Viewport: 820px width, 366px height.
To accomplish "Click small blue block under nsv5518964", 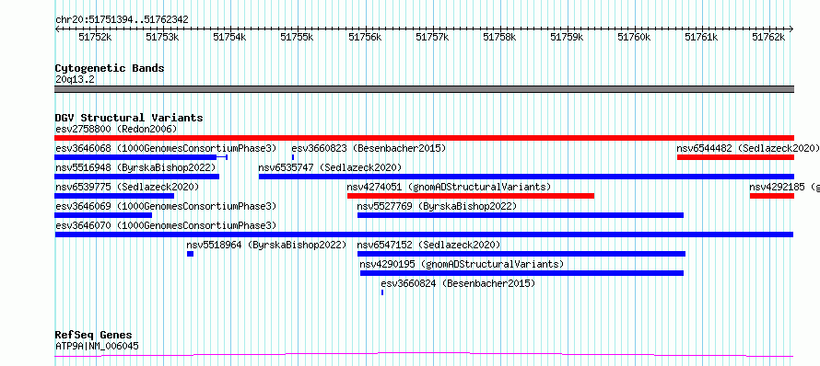I will 191,253.
